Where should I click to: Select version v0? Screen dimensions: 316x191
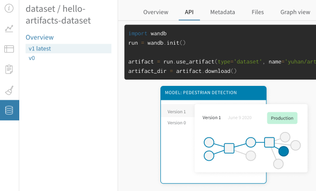(x=32, y=58)
